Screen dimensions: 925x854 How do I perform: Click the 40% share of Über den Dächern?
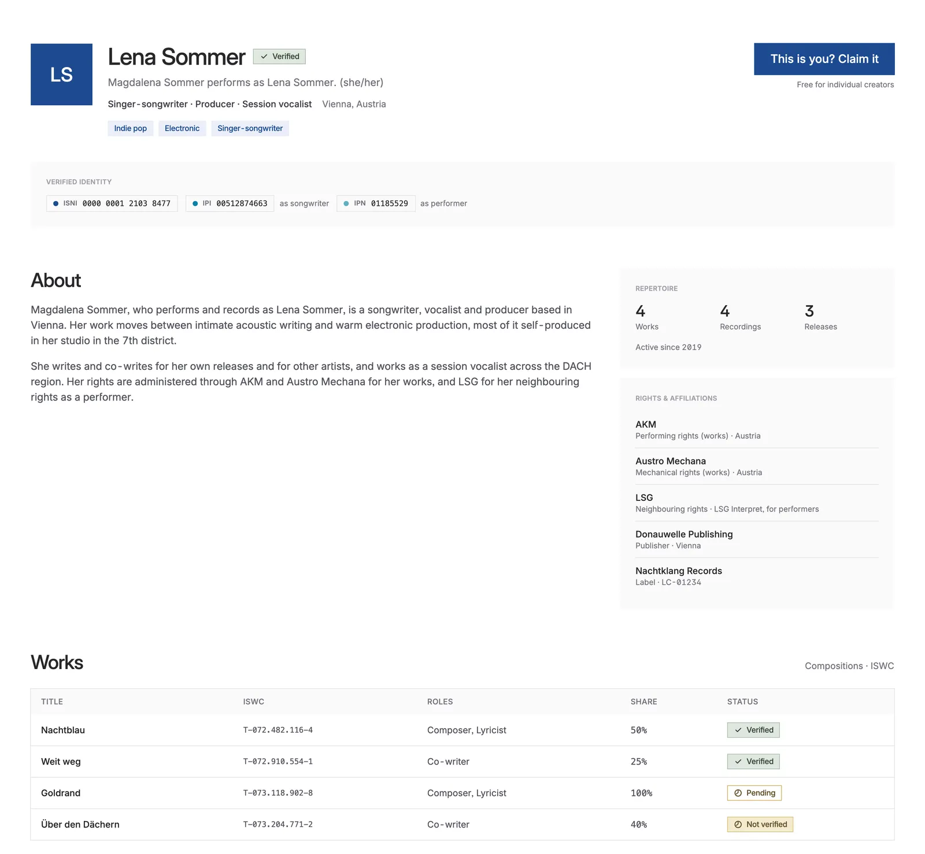pos(639,825)
